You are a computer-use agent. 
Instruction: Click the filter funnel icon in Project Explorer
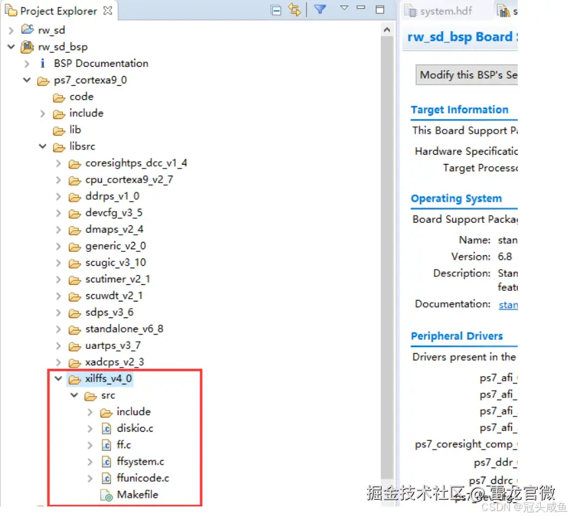(319, 9)
